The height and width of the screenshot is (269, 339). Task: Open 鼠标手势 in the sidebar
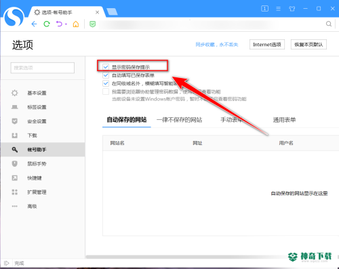click(43, 164)
